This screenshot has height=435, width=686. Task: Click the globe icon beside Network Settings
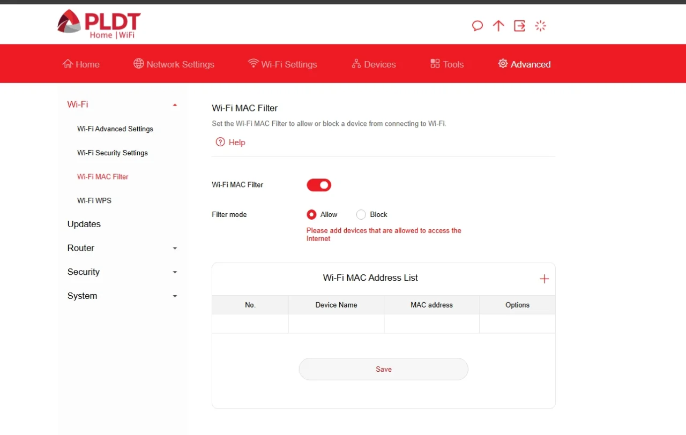coord(138,64)
